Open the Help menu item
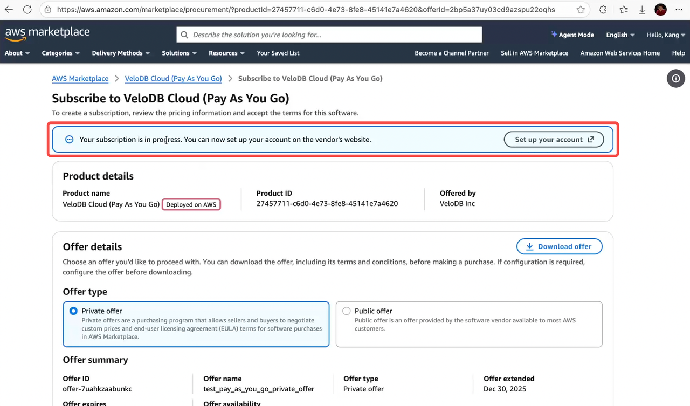The image size is (690, 406). click(x=679, y=53)
